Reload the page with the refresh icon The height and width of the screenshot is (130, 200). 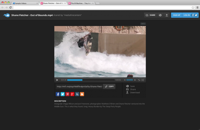click(10, 8)
